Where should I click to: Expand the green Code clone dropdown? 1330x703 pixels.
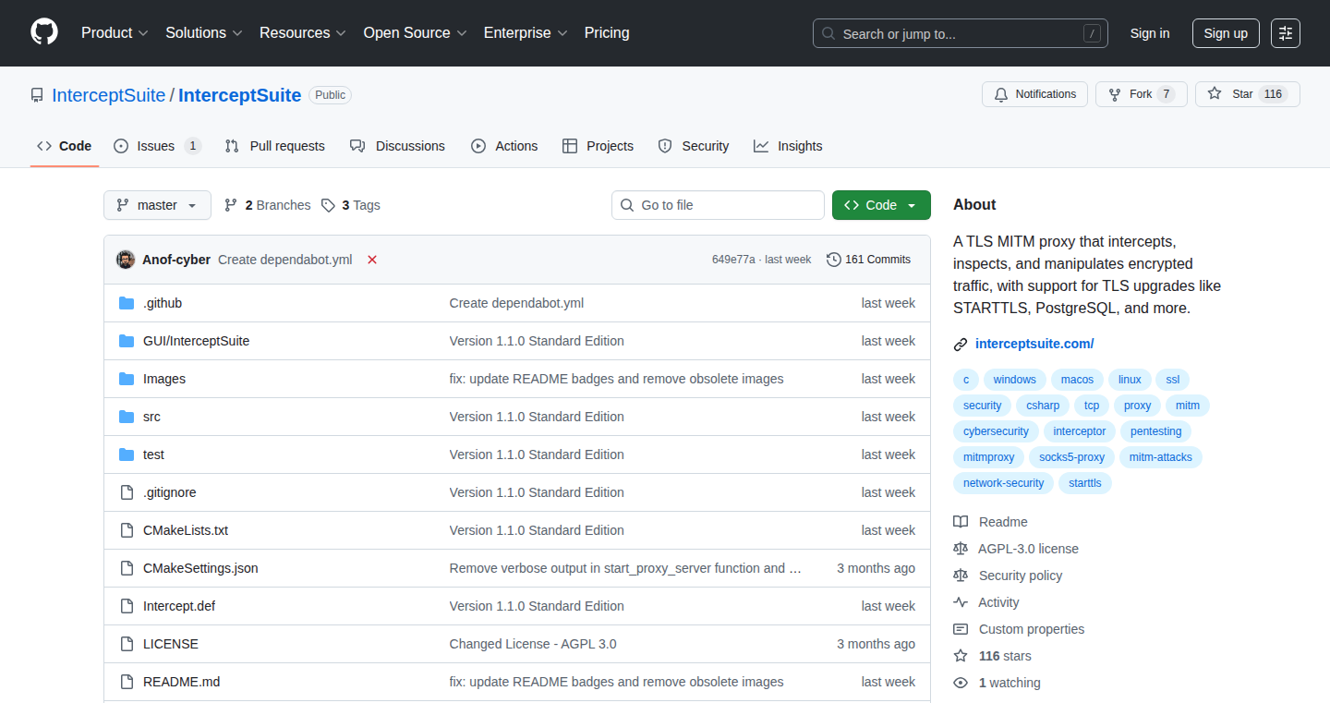click(881, 205)
